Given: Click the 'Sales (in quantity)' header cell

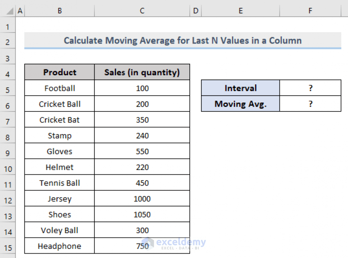Looking at the screenshot, I should tap(142, 72).
